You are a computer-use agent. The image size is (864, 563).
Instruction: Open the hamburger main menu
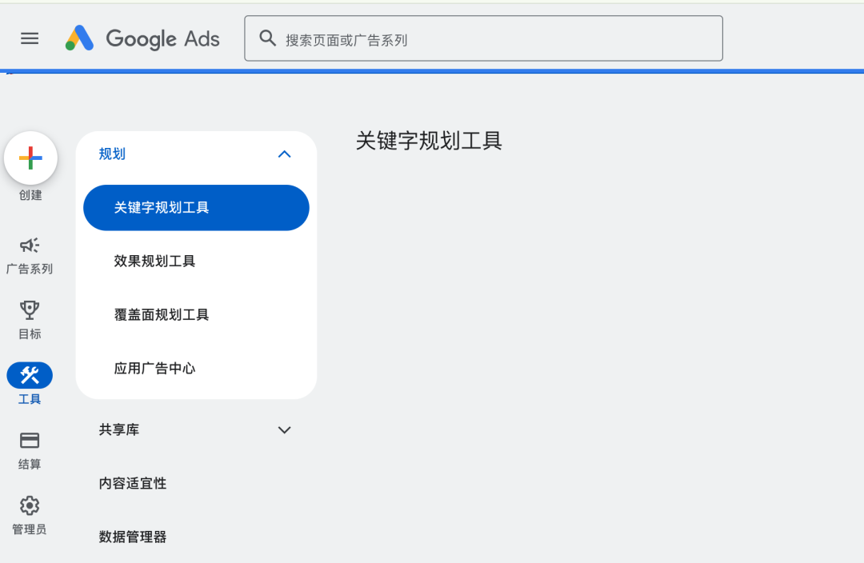click(30, 38)
